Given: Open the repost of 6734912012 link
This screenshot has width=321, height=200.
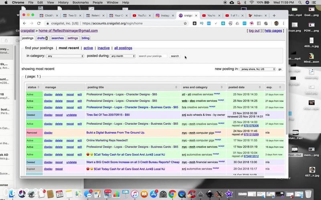Looking at the screenshot, I should tap(251, 156).
